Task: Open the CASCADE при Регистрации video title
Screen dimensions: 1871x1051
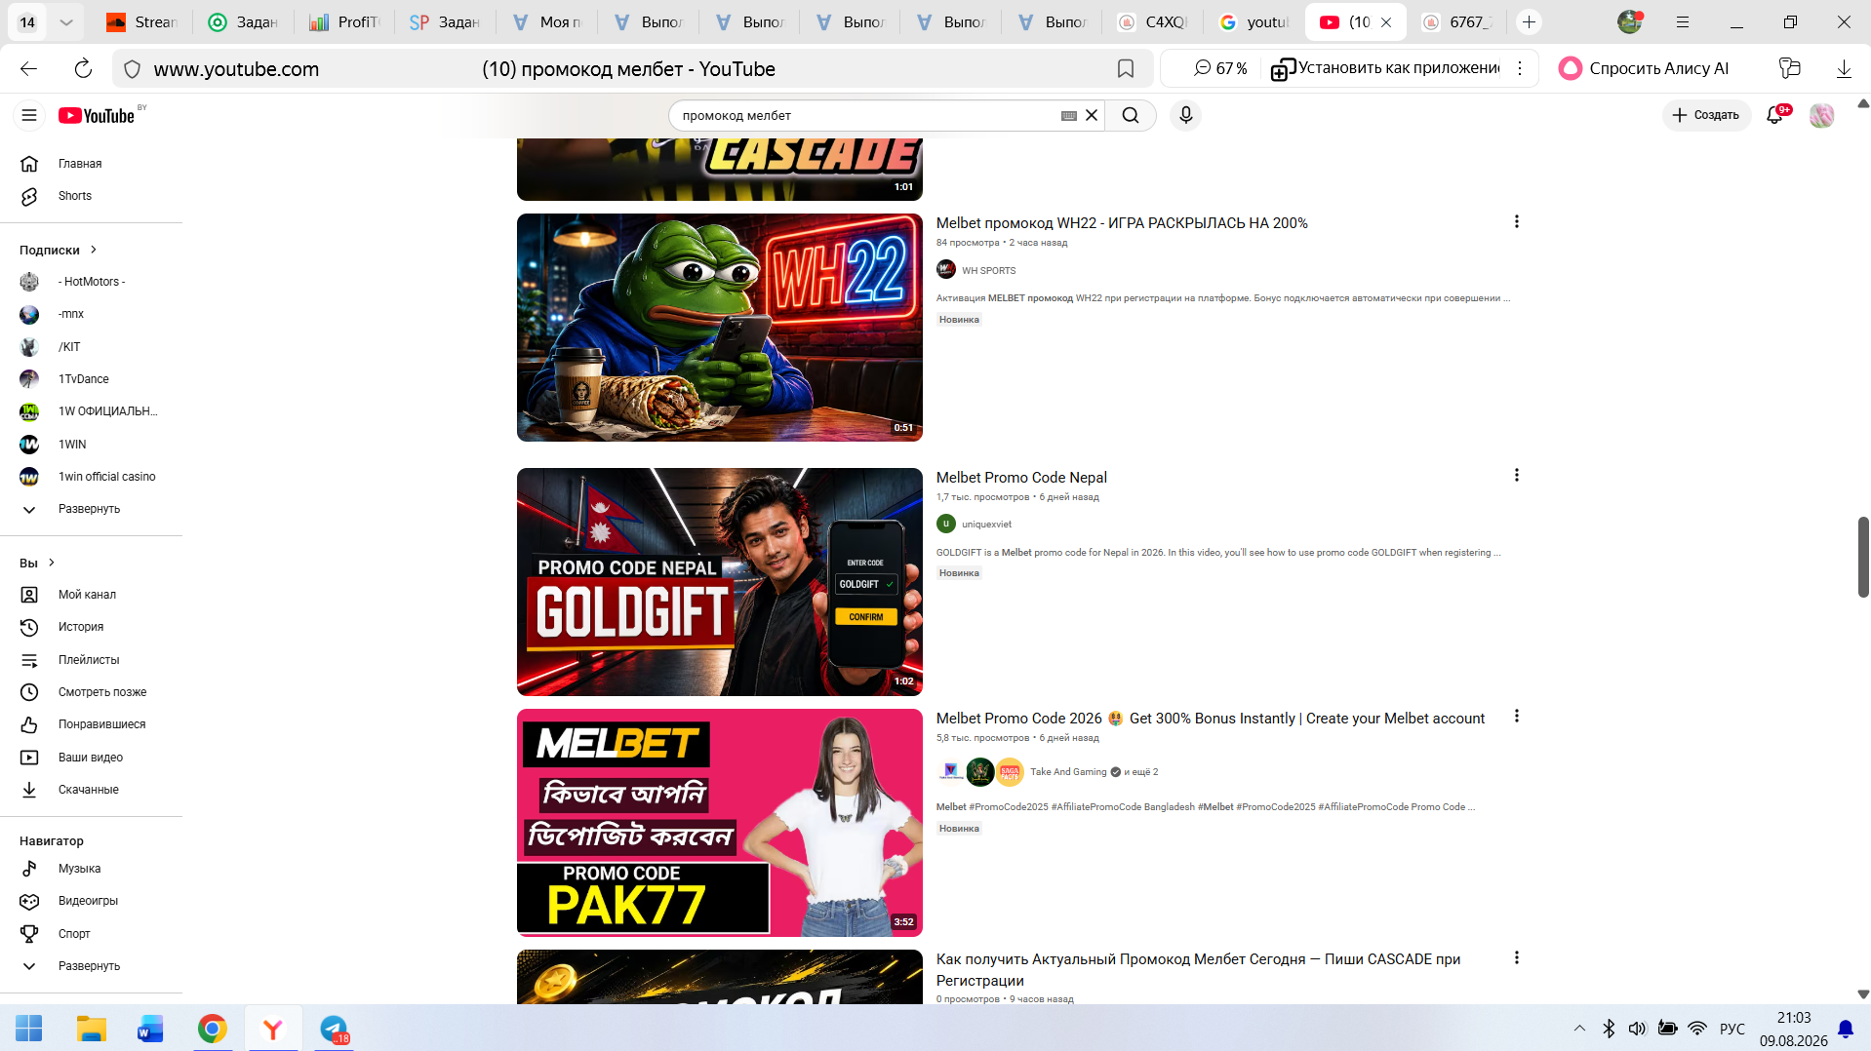Action: (1198, 970)
